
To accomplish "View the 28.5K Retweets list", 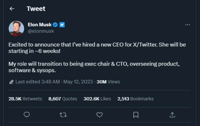I will (25, 99).
